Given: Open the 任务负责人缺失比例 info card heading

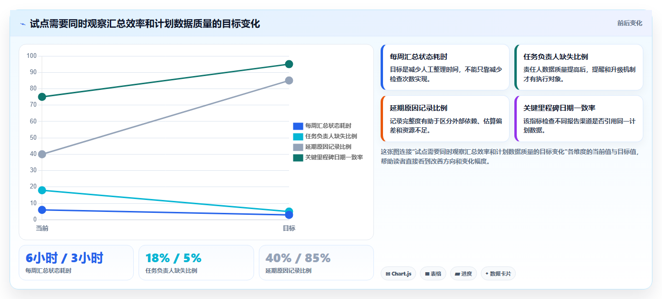Looking at the screenshot, I should pyautogui.click(x=556, y=56).
